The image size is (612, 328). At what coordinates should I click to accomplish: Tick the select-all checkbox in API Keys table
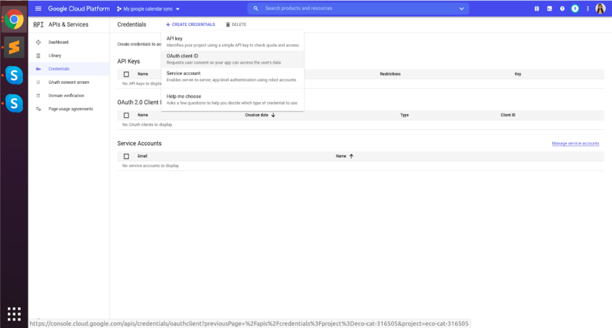click(126, 74)
